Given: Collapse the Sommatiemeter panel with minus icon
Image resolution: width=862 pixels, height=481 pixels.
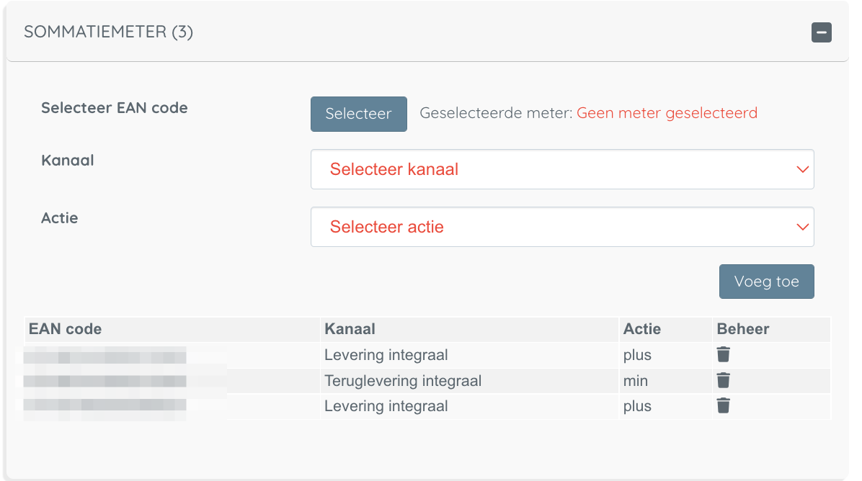Looking at the screenshot, I should [821, 32].
